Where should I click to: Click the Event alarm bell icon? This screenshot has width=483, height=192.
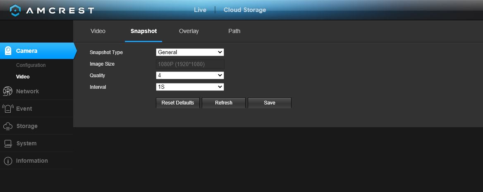point(8,109)
